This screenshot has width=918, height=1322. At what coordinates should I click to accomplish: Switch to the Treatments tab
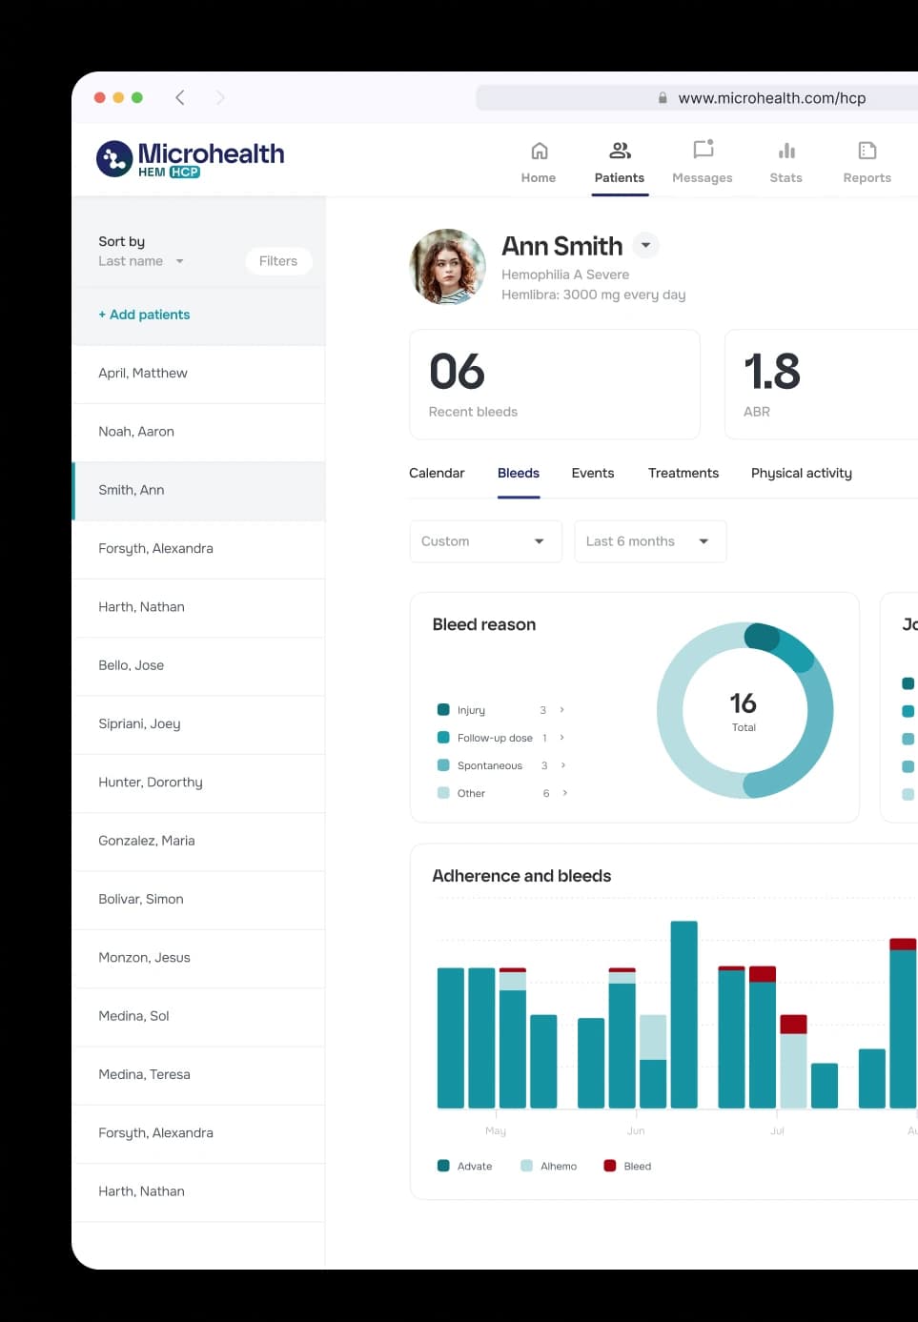pos(683,473)
